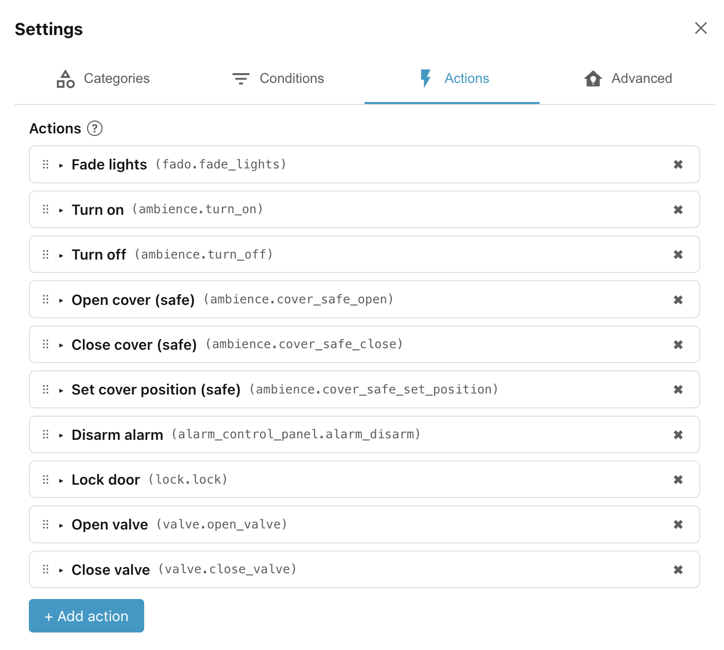
Task: Expand the Fade lights action
Action: pos(61,165)
